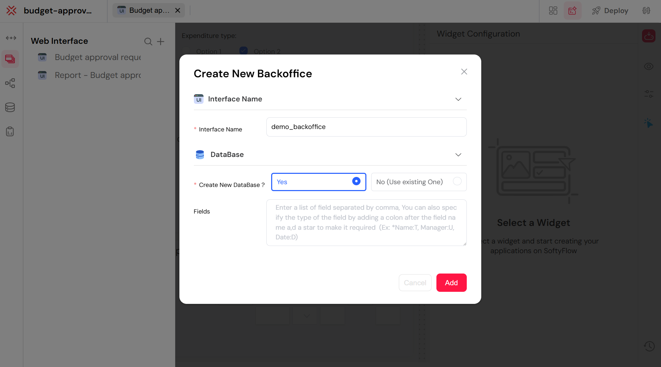Toggle the preview eye icon
The image size is (661, 367).
coord(649,67)
